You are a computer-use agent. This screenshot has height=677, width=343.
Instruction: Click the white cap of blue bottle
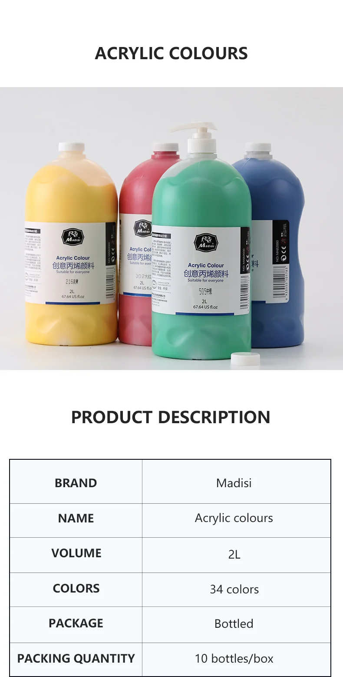tap(258, 148)
